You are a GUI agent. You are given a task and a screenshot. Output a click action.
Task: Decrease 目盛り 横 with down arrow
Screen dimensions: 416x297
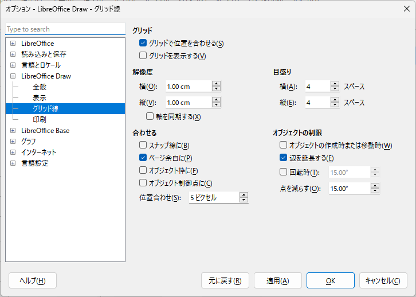[335, 89]
